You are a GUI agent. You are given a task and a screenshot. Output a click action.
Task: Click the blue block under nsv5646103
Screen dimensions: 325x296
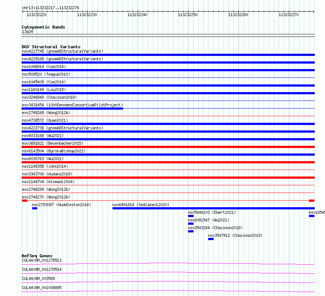191,216
